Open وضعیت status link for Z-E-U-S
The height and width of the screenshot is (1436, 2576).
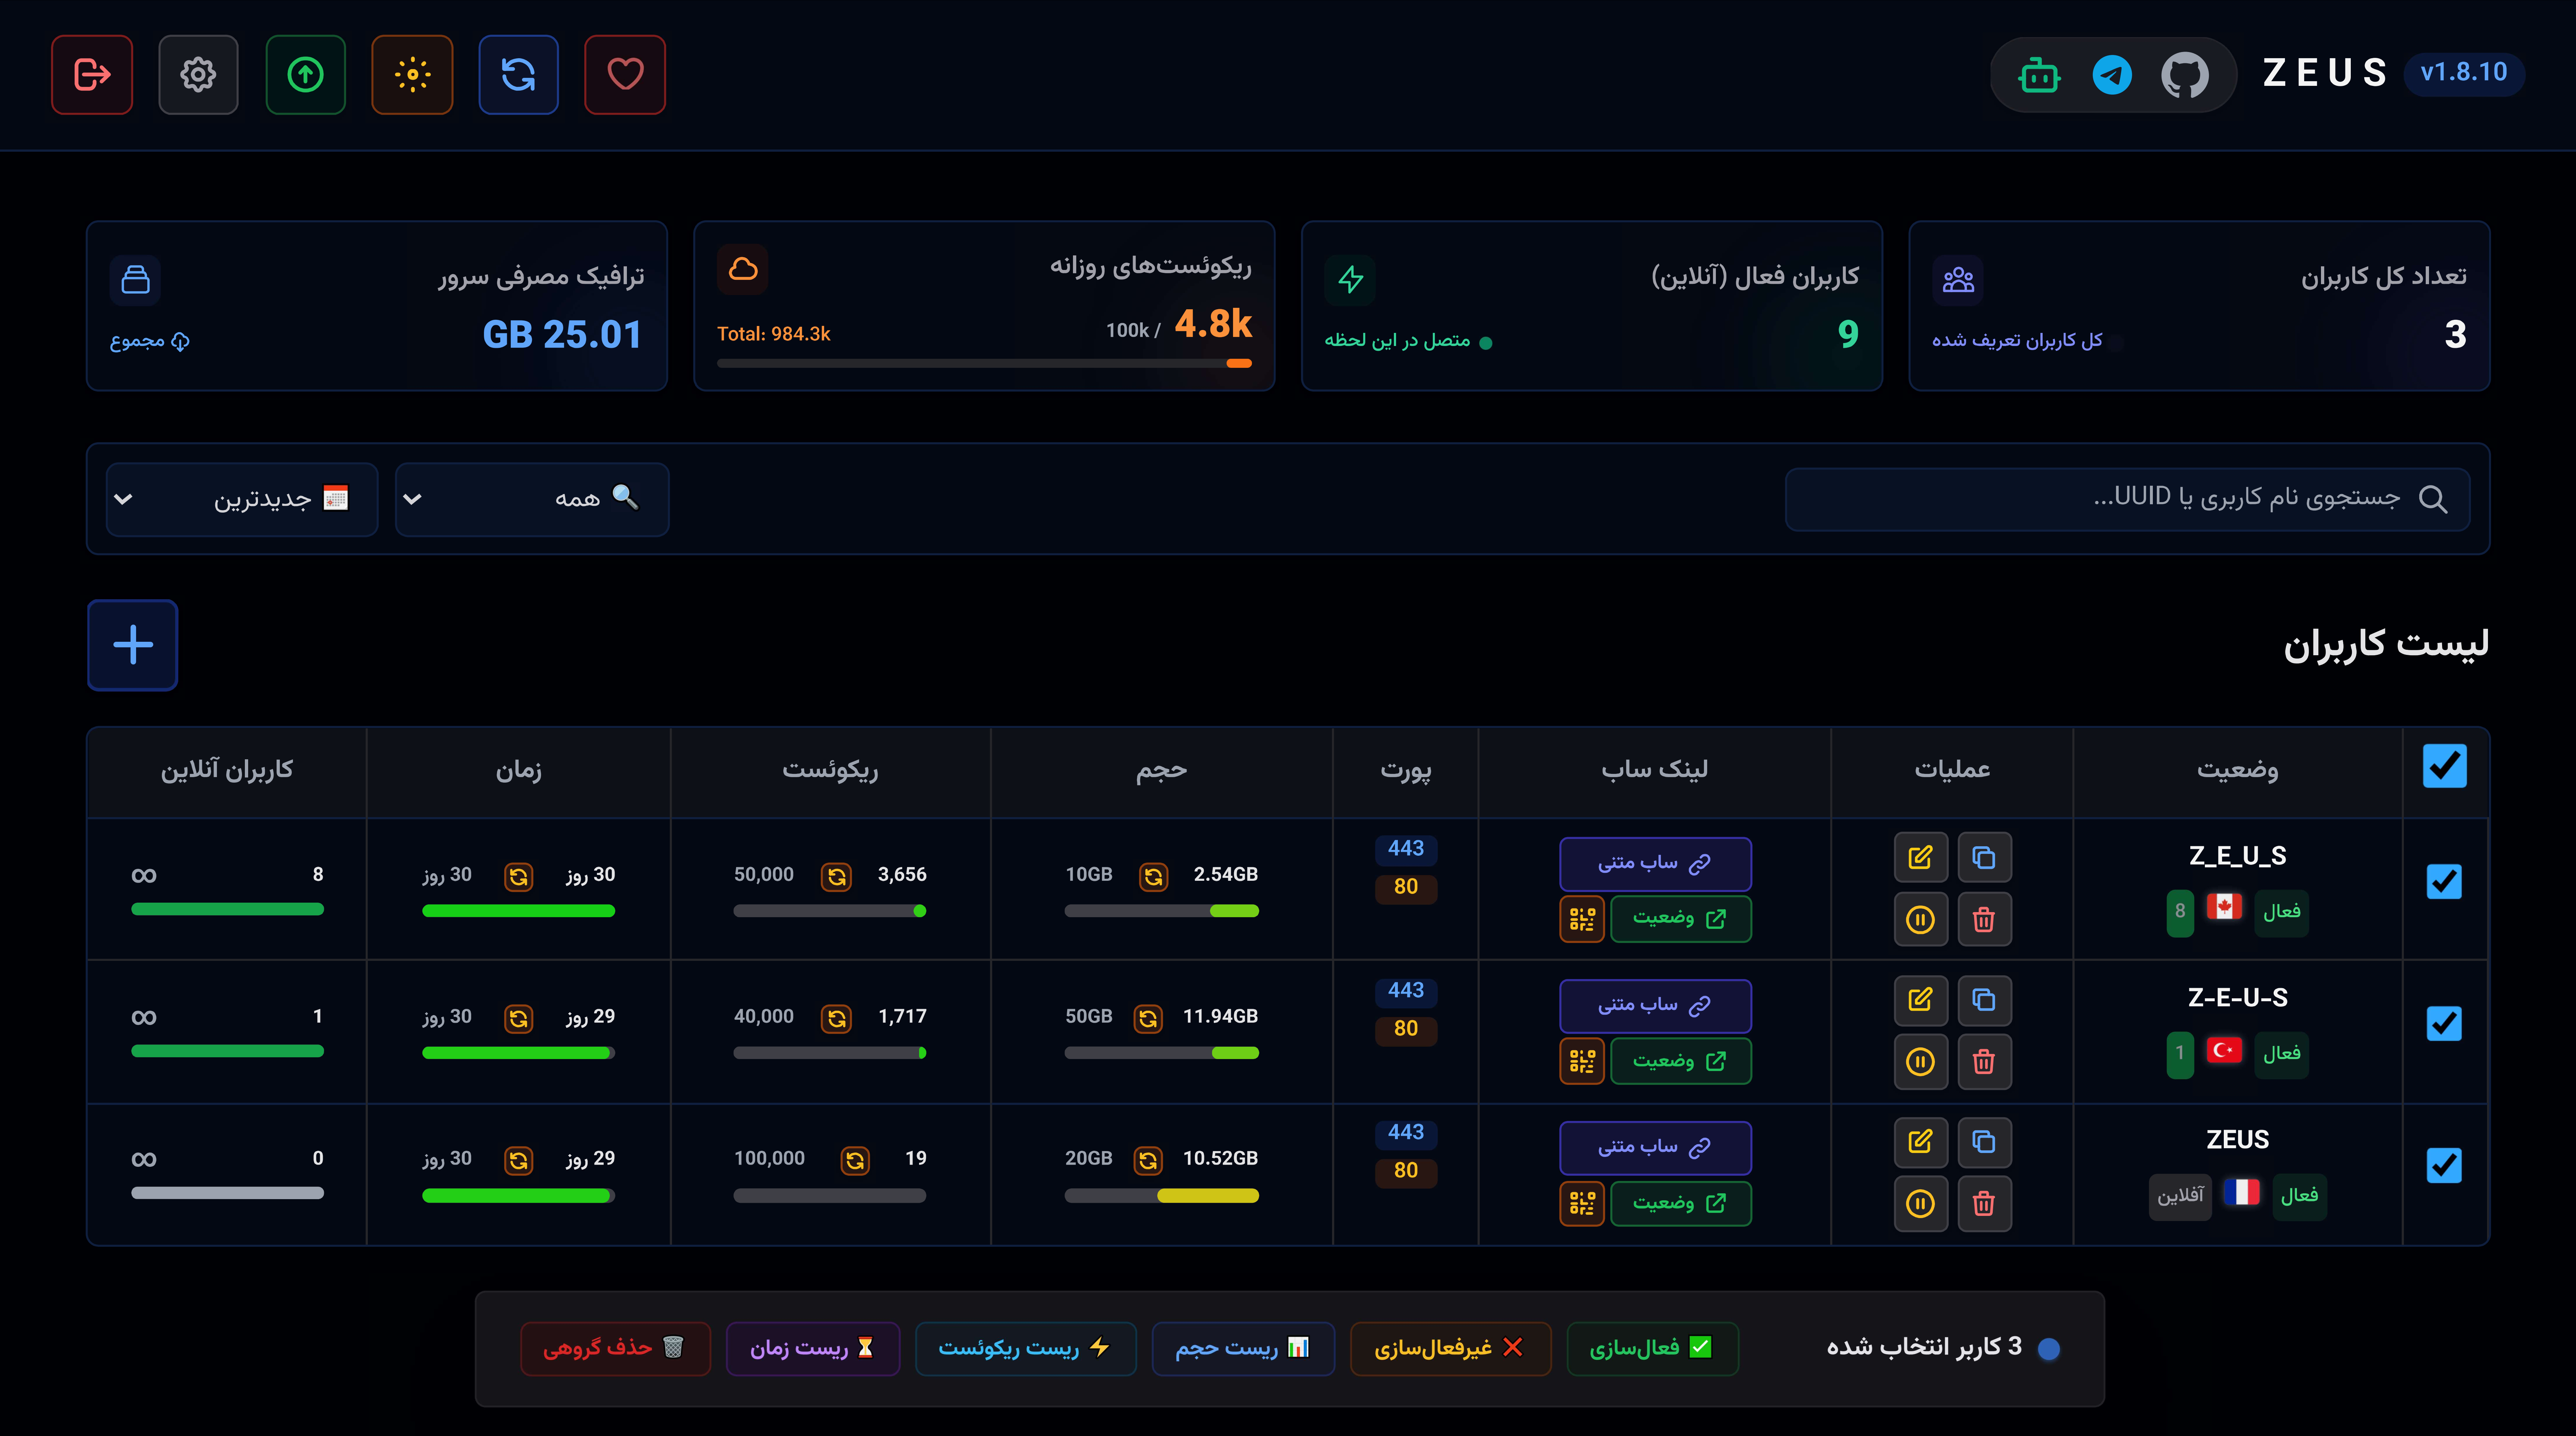coord(1681,1061)
